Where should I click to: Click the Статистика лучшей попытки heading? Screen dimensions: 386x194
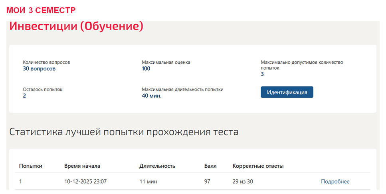pyautogui.click(x=124, y=132)
